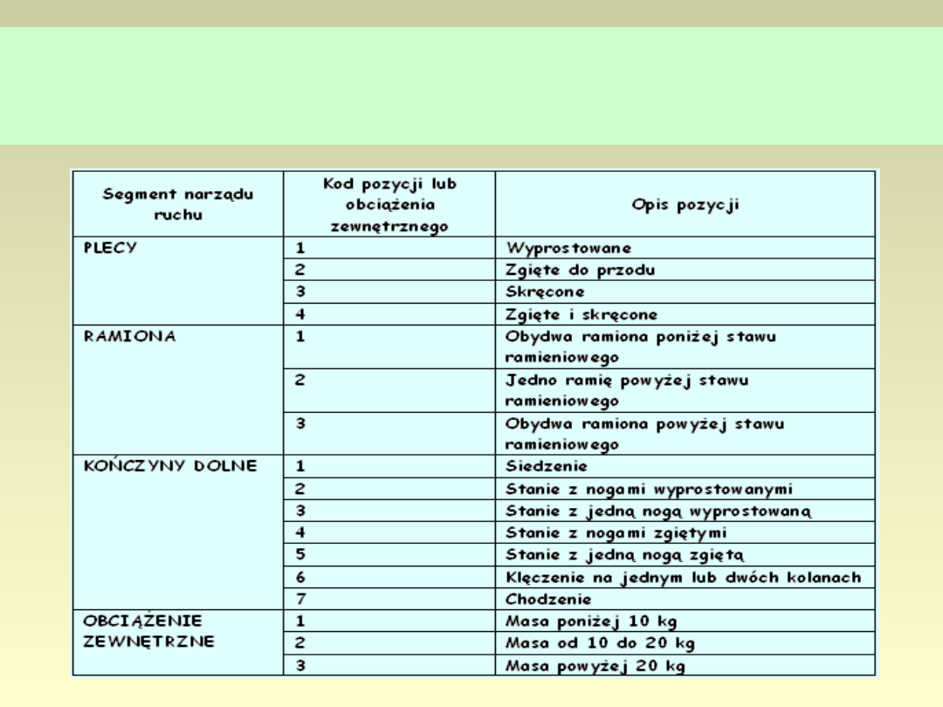The height and width of the screenshot is (707, 943).
Task: Click "Klęczenie na jednym lub dwóch kolanach"
Action: coord(683,577)
